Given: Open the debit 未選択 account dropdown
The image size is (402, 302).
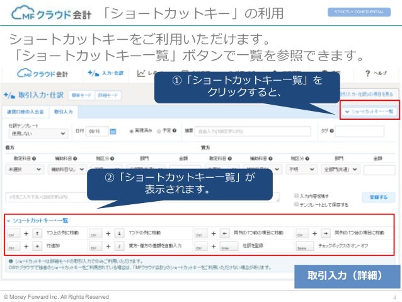Looking at the screenshot, I should coord(25,170).
